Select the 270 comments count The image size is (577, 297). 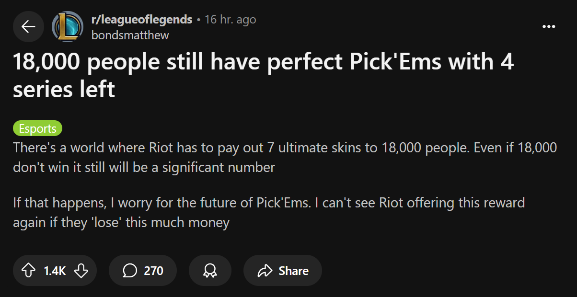[x=153, y=271]
